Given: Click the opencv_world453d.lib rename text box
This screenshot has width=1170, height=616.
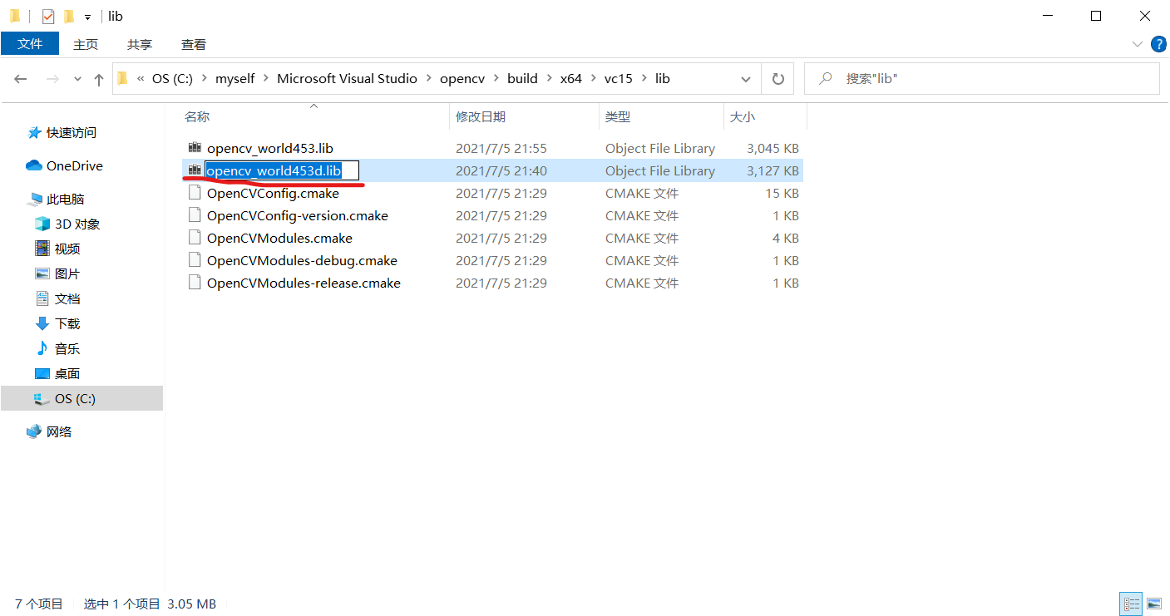Looking at the screenshot, I should pyautogui.click(x=282, y=170).
